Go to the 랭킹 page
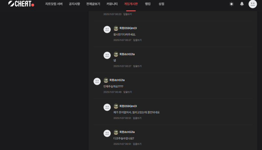Image resolution: width=262 pixels, height=150 pixels. pyautogui.click(x=148, y=4)
